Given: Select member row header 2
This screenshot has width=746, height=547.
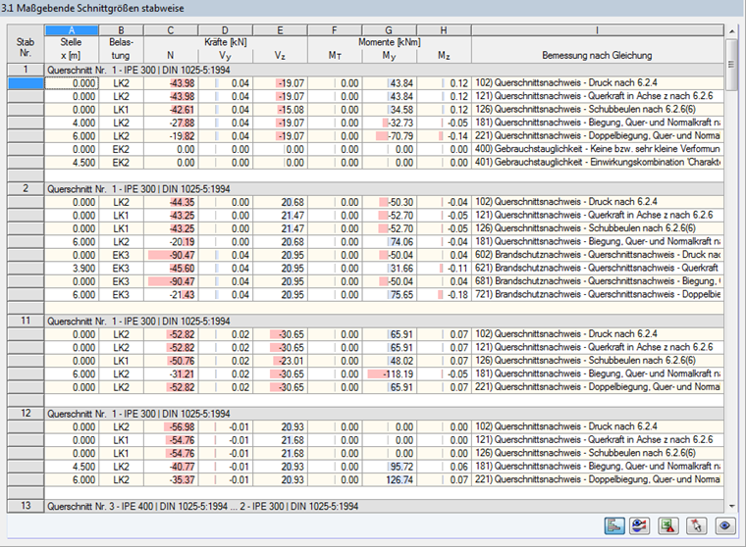Looking at the screenshot, I should click(x=26, y=188).
